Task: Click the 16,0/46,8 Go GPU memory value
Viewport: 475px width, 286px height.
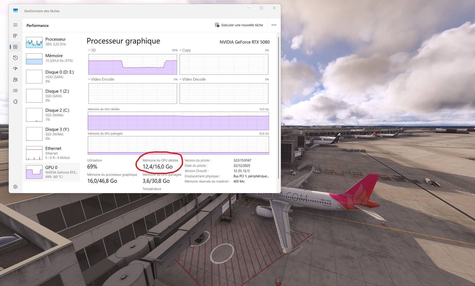Action: point(102,181)
